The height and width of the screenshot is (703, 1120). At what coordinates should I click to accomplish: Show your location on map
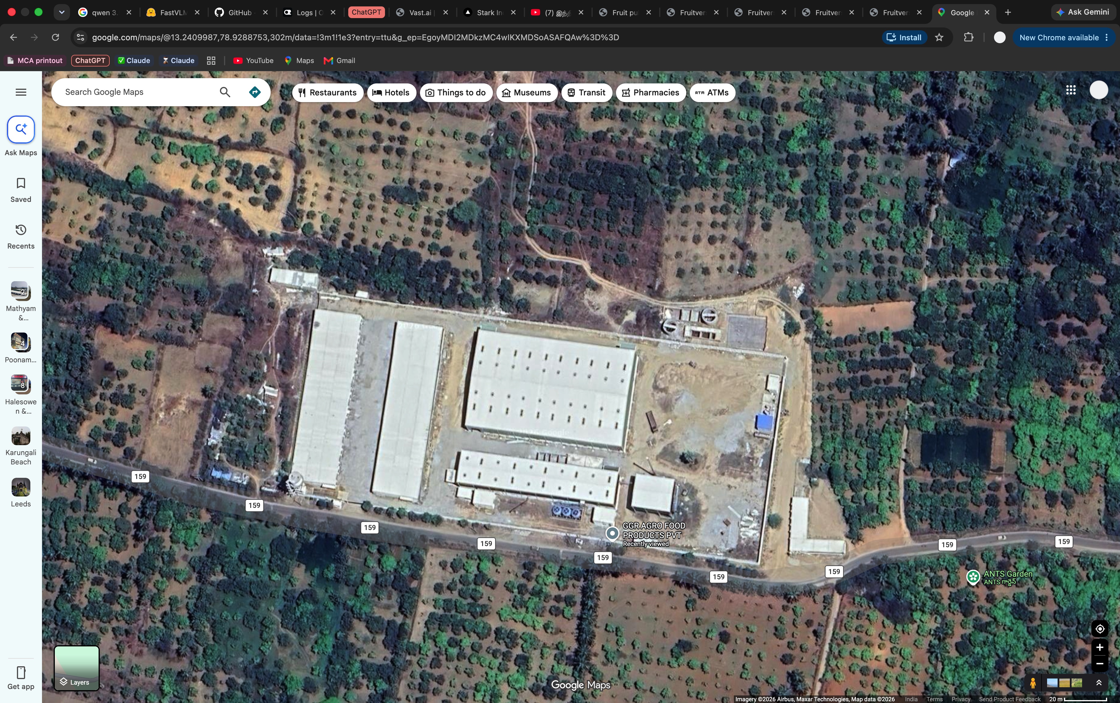click(1100, 629)
